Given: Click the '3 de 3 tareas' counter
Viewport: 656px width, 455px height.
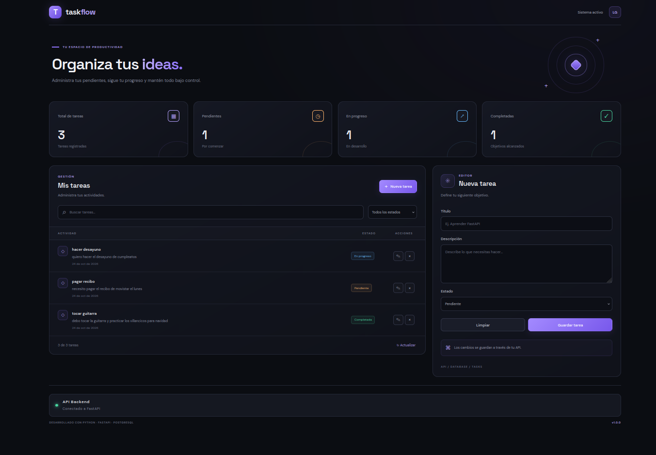Looking at the screenshot, I should (x=68, y=345).
